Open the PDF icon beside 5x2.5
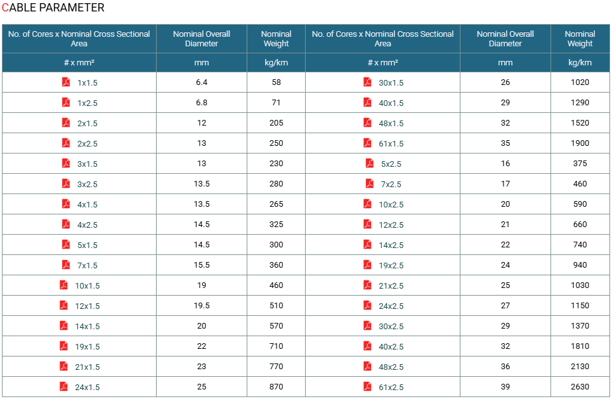The width and height of the screenshot is (612, 399). point(370,163)
